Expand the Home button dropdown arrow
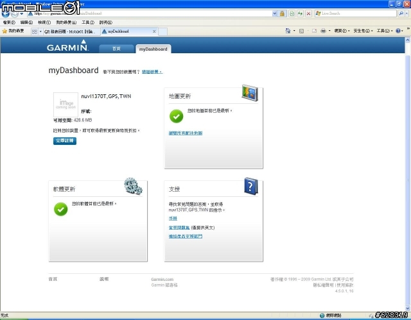411x320 pixels. [x=294, y=31]
